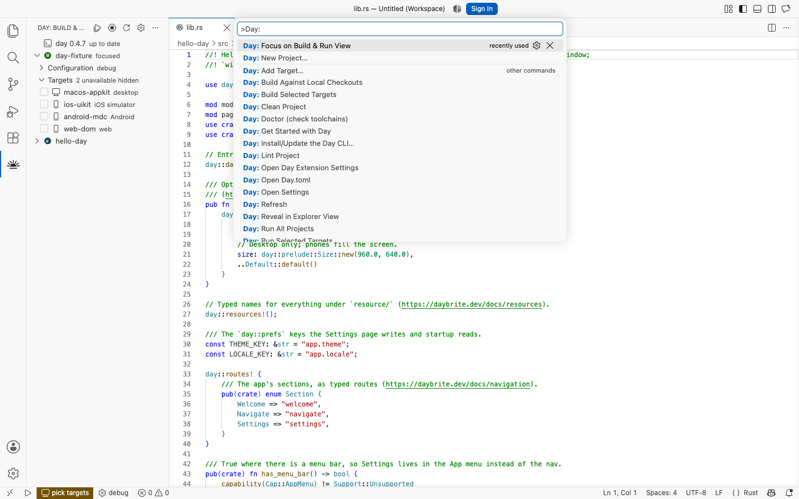Check the ios-uikit target checkbox
This screenshot has width=799, height=499.
(x=44, y=104)
